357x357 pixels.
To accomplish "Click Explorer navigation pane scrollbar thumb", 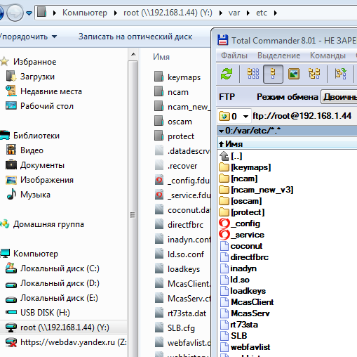I will (133, 214).
